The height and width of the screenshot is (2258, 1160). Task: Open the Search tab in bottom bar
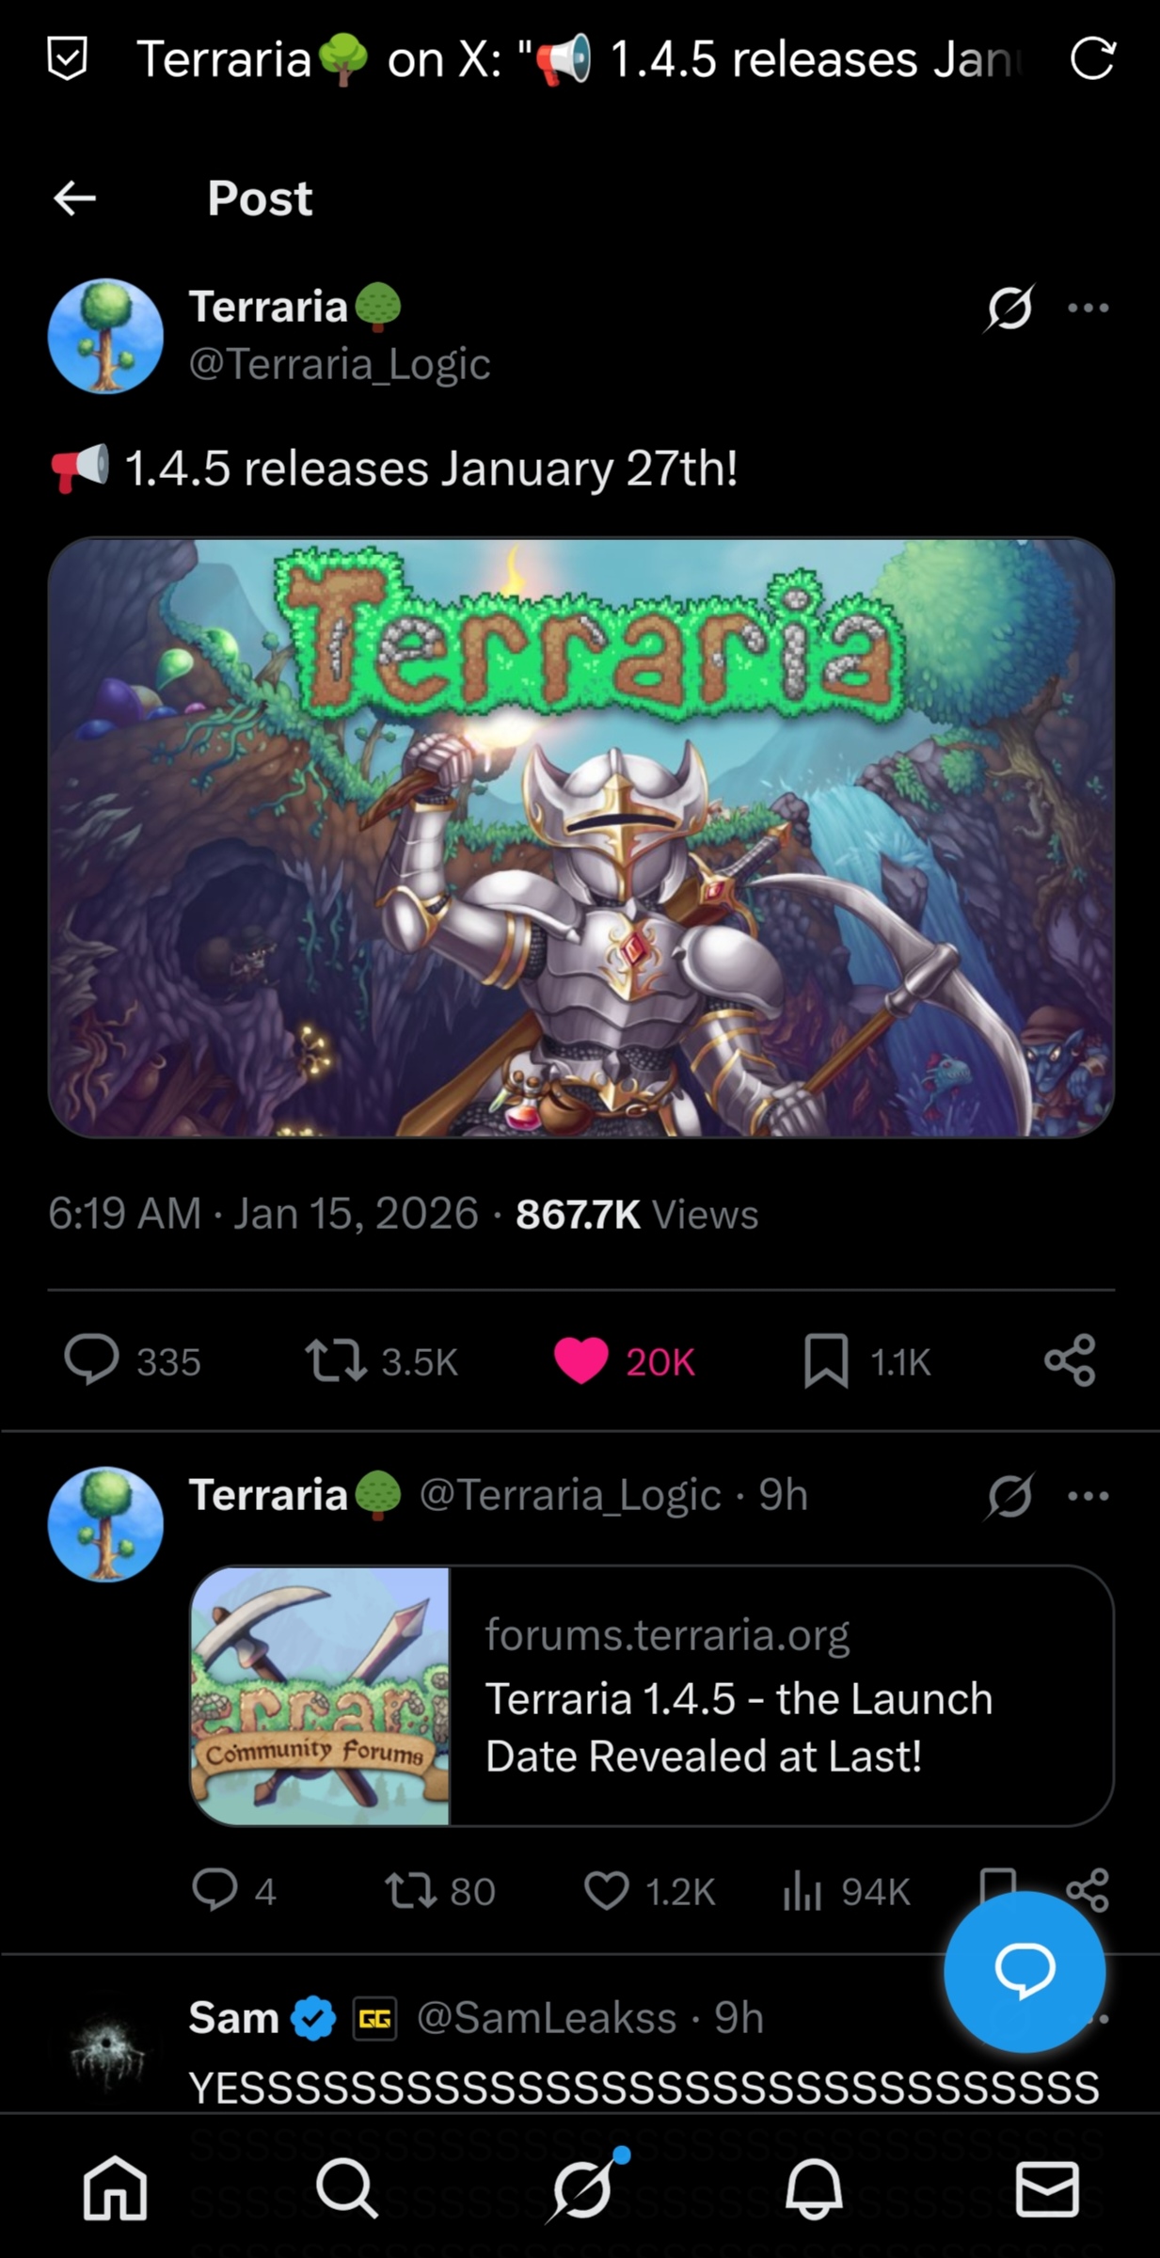click(347, 2188)
